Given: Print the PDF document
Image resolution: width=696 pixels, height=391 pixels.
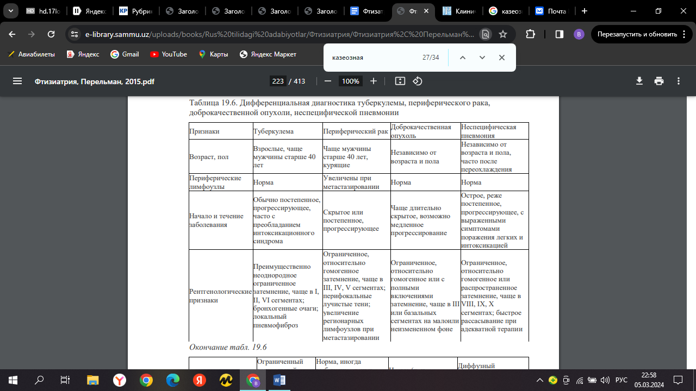Looking at the screenshot, I should point(659,81).
